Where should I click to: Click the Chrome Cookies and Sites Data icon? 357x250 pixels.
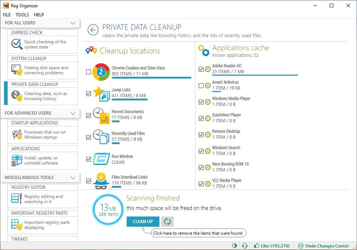(x=101, y=72)
